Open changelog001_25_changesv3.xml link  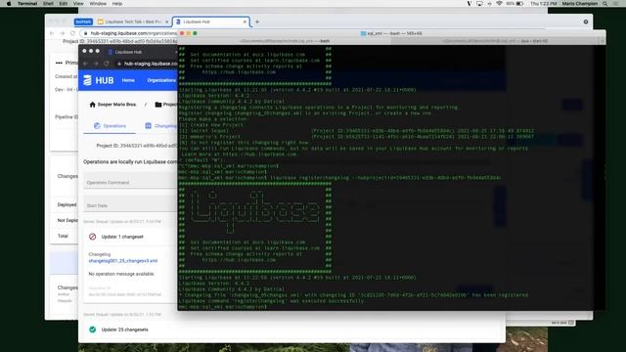click(123, 261)
